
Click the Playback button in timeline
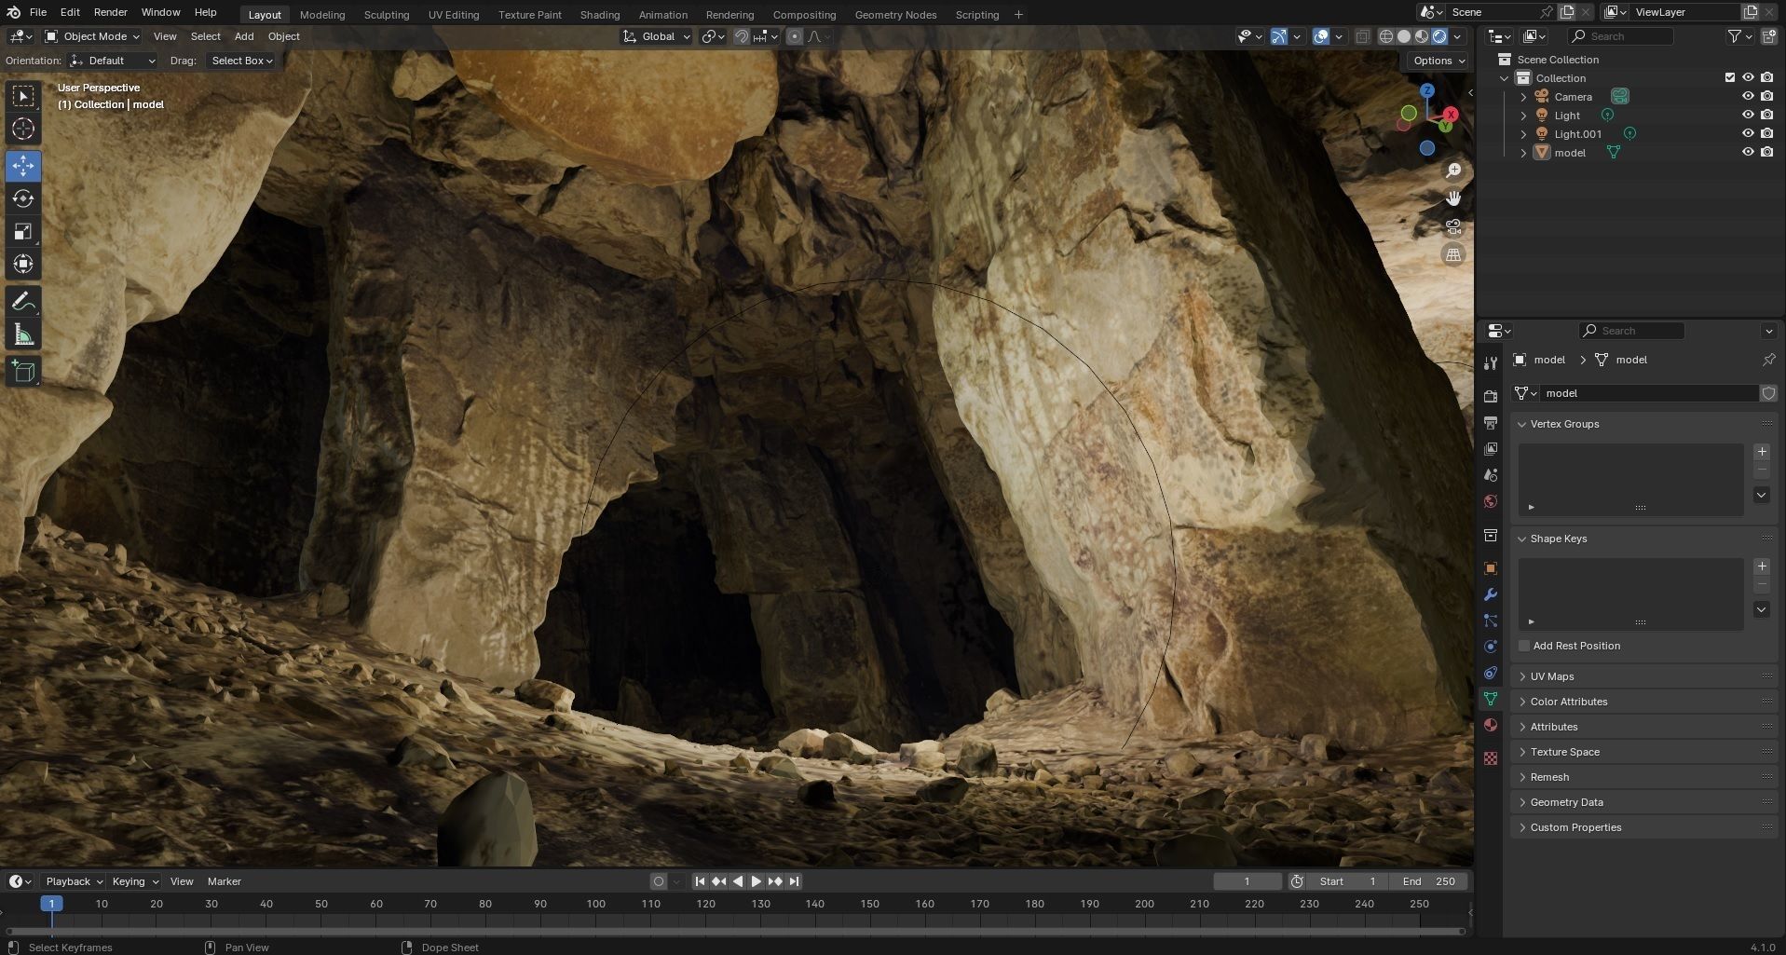[x=74, y=881]
